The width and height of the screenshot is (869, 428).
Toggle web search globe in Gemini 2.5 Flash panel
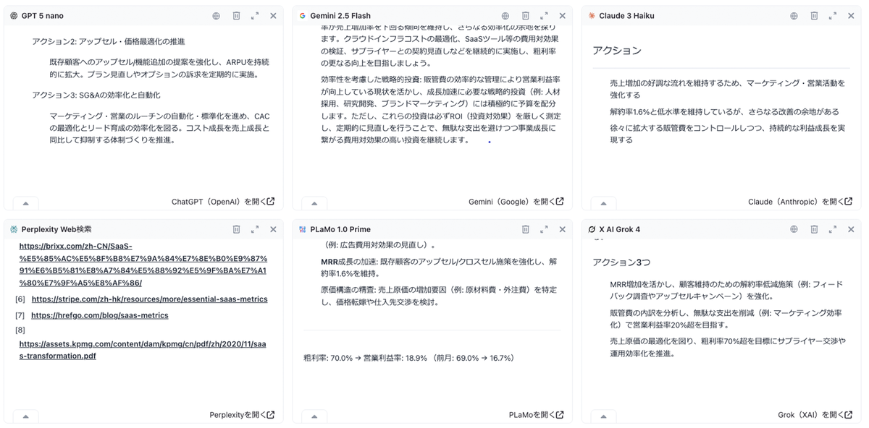pos(505,15)
